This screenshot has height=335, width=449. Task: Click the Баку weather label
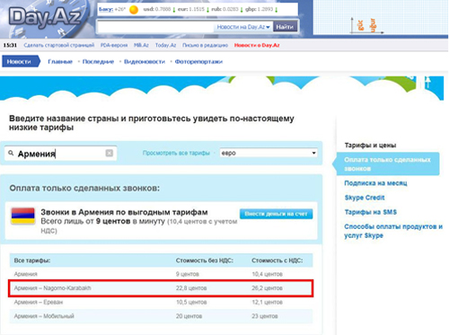pos(106,10)
